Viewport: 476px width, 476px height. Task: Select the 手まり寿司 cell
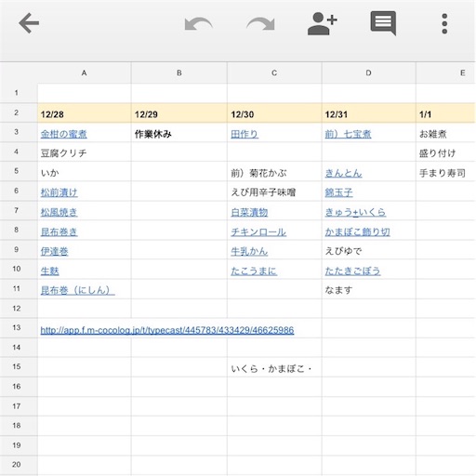[446, 172]
